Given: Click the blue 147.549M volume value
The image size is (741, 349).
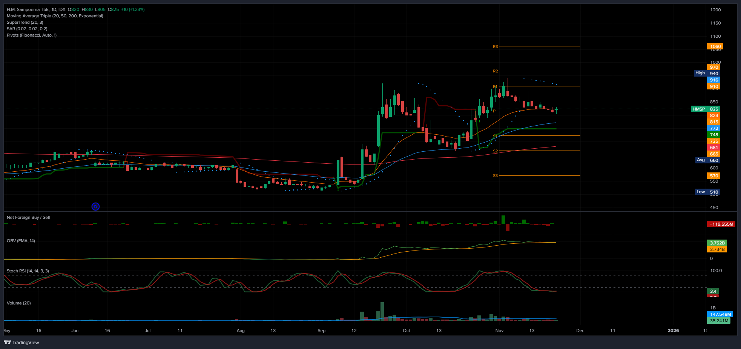Looking at the screenshot, I should [x=720, y=314].
